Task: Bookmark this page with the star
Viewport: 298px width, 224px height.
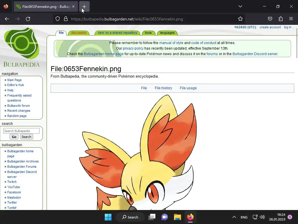Action: (240, 19)
